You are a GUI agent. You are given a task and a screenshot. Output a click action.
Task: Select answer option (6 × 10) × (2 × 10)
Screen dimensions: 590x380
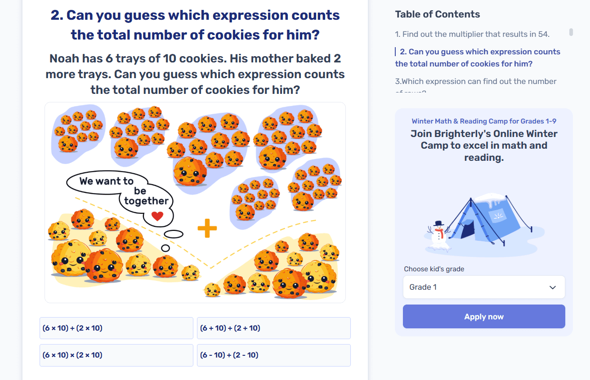click(x=116, y=355)
